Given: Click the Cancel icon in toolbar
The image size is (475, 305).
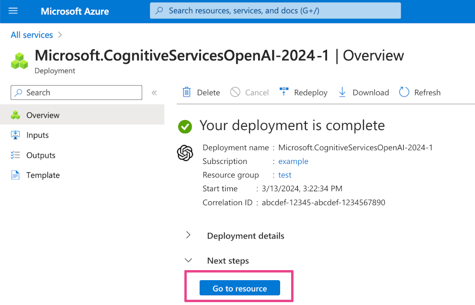Looking at the screenshot, I should coord(235,92).
